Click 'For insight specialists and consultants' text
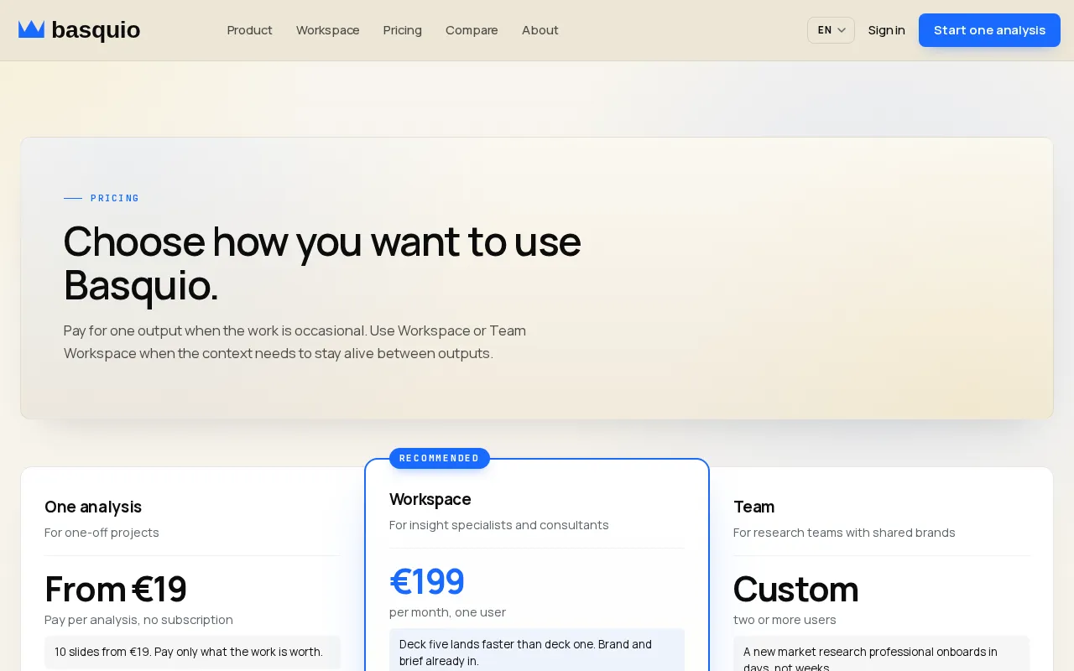This screenshot has width=1074, height=671. click(x=499, y=525)
